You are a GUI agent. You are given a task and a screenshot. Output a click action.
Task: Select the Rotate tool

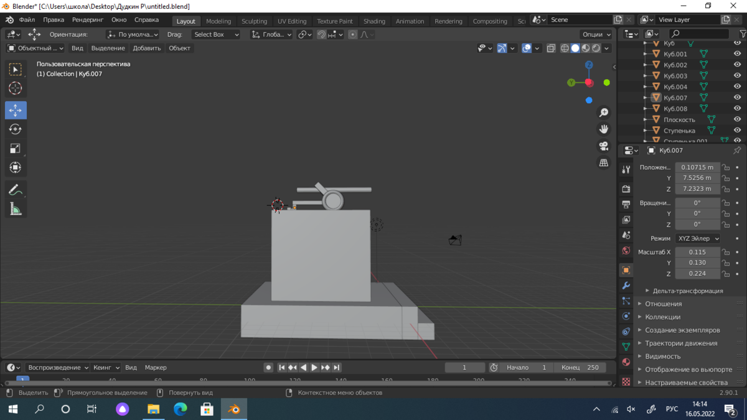[x=16, y=129]
